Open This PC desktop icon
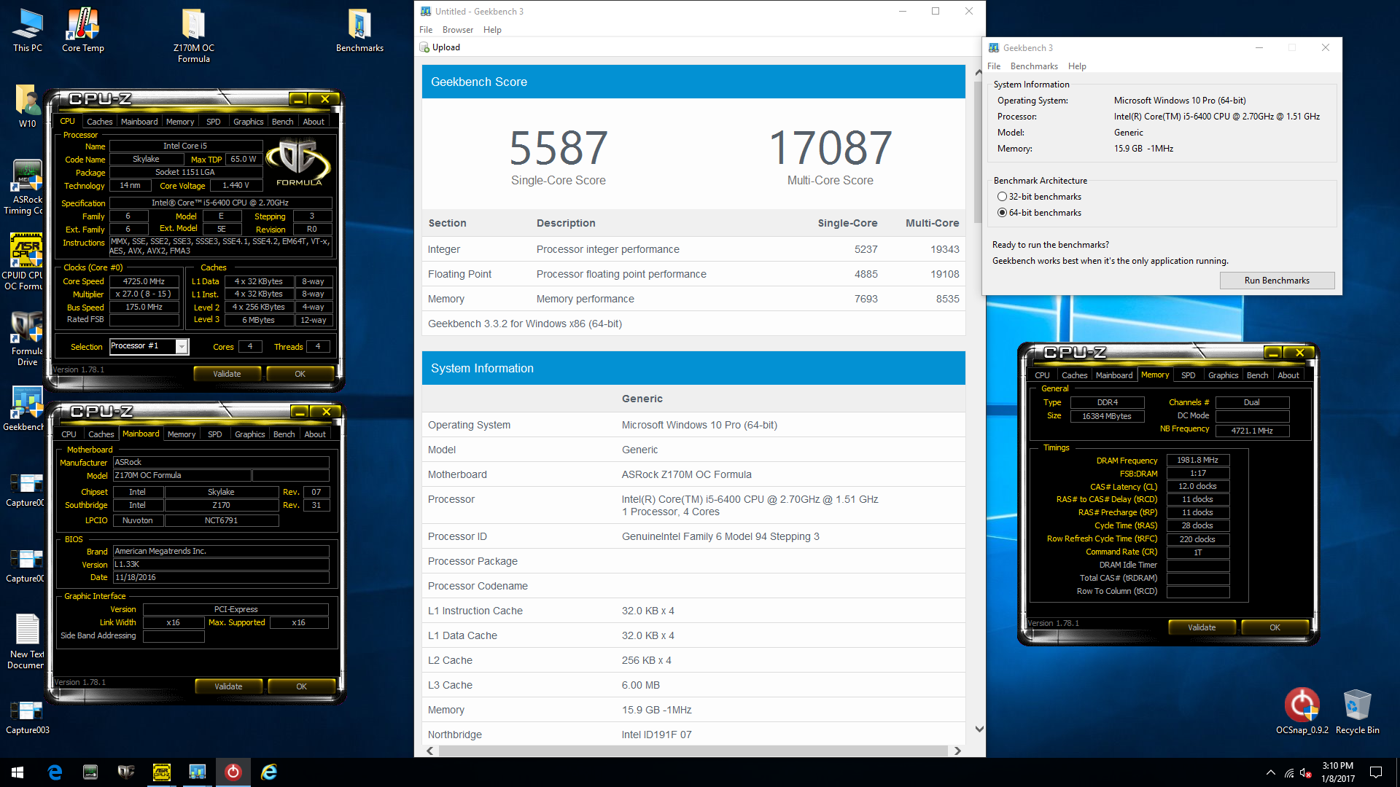 [28, 30]
